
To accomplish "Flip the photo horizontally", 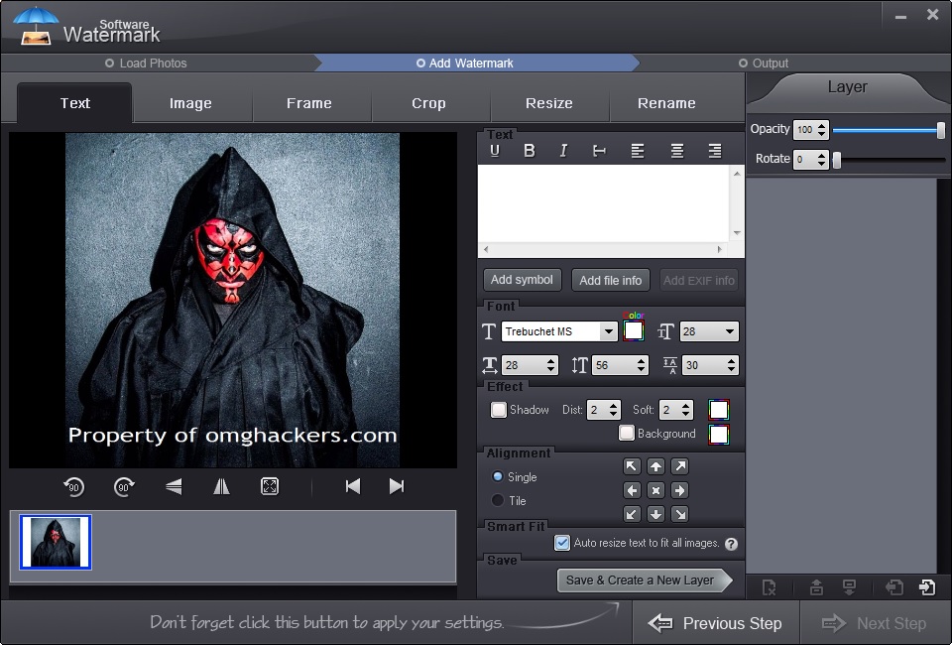I will click(221, 486).
